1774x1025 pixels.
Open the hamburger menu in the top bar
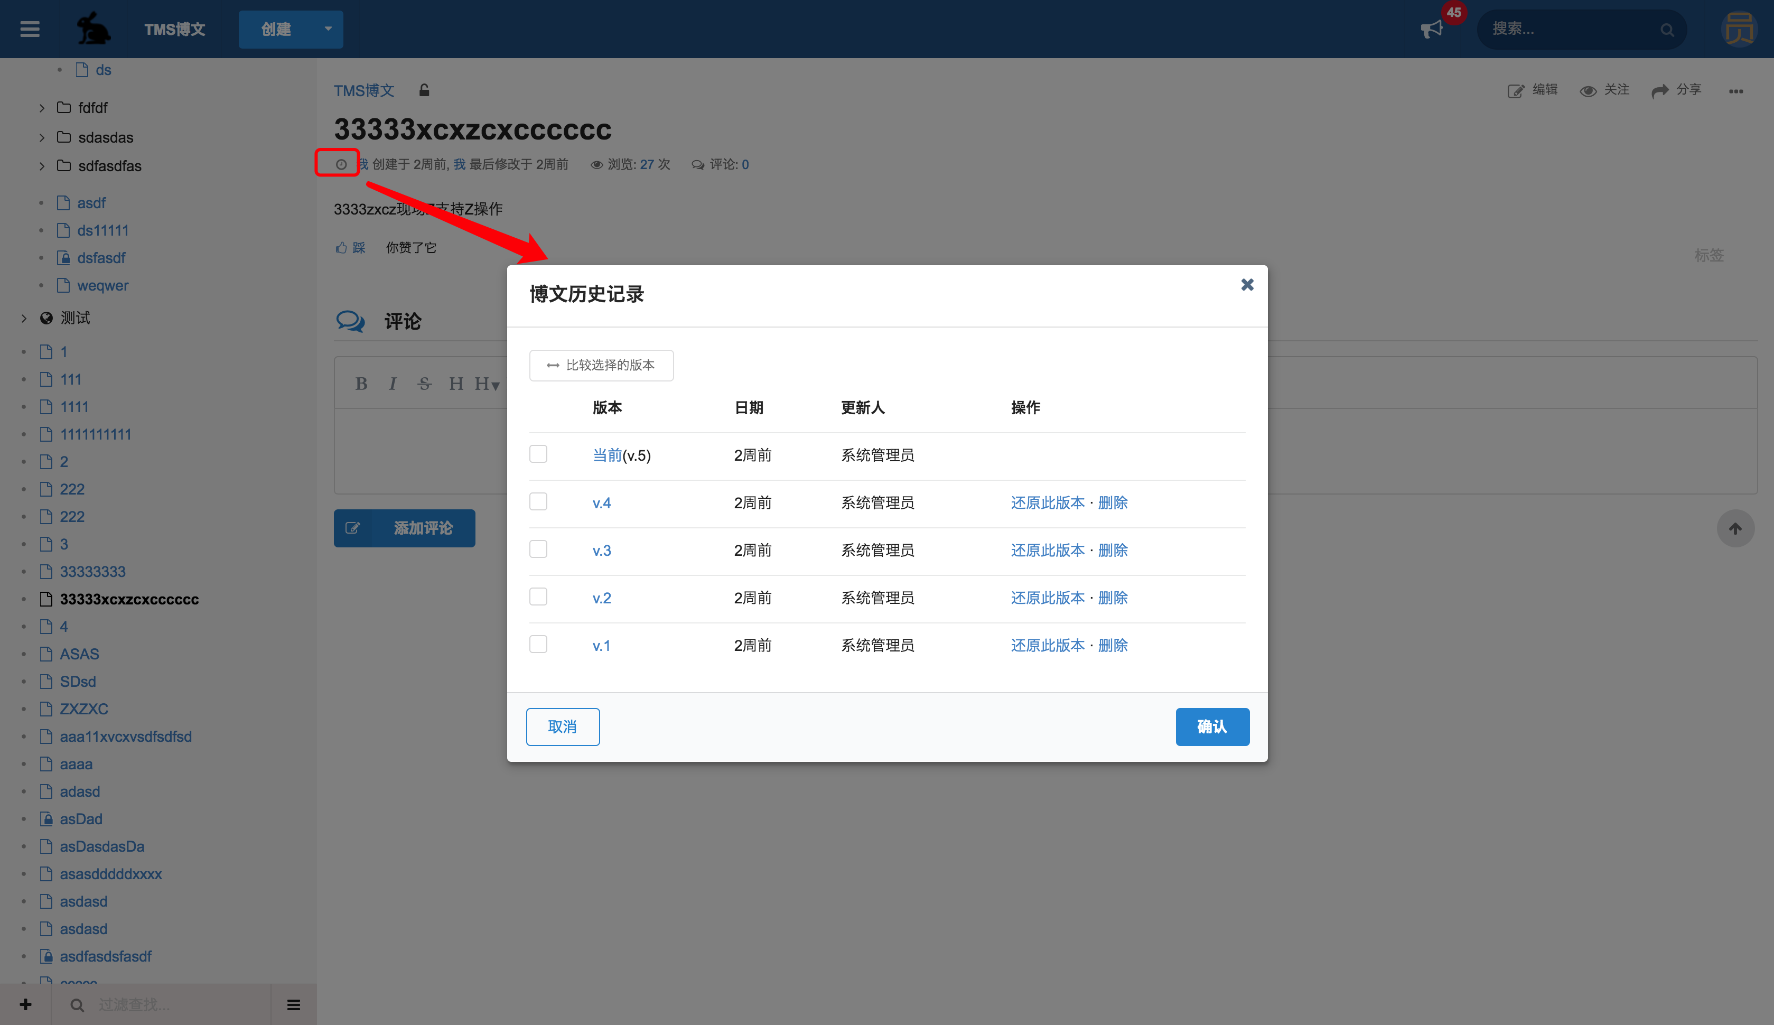pyautogui.click(x=30, y=29)
